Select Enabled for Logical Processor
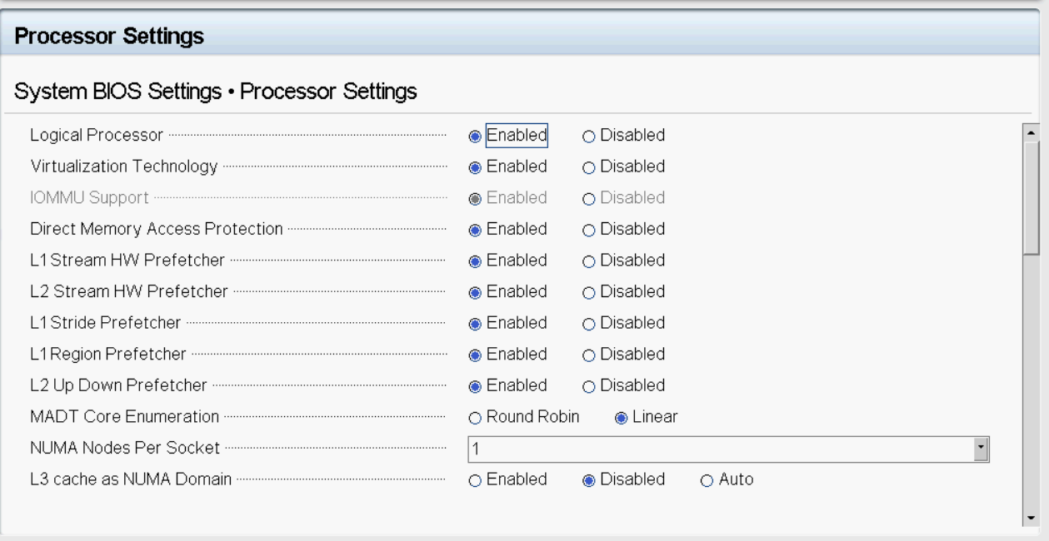Viewport: 1049px width, 541px height. [476, 135]
